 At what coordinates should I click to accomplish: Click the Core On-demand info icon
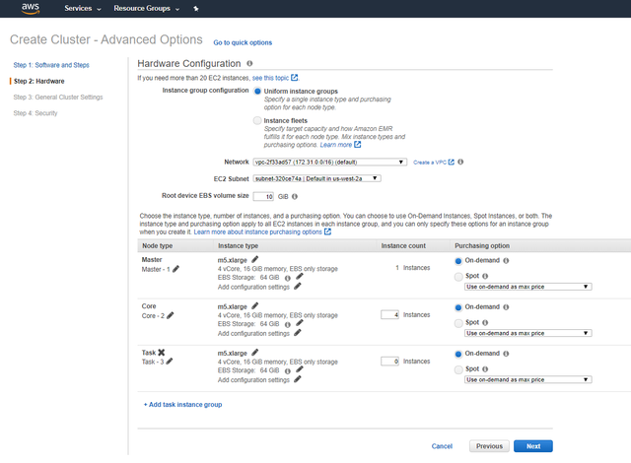click(506, 307)
